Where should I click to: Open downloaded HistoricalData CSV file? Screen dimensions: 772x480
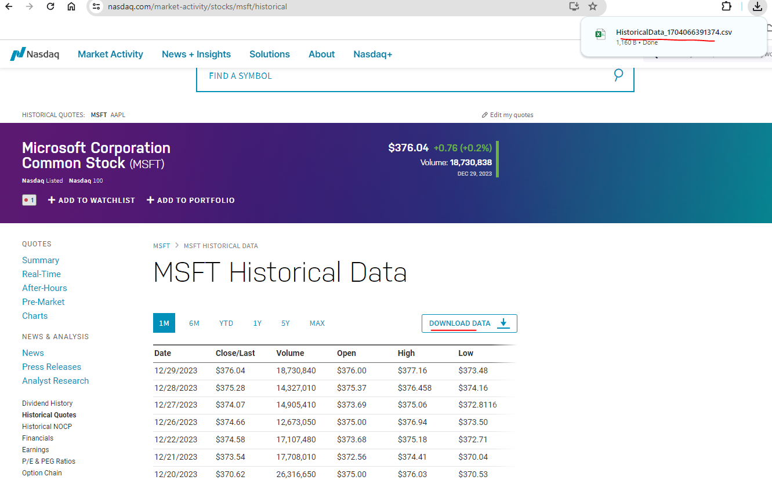pos(674,32)
